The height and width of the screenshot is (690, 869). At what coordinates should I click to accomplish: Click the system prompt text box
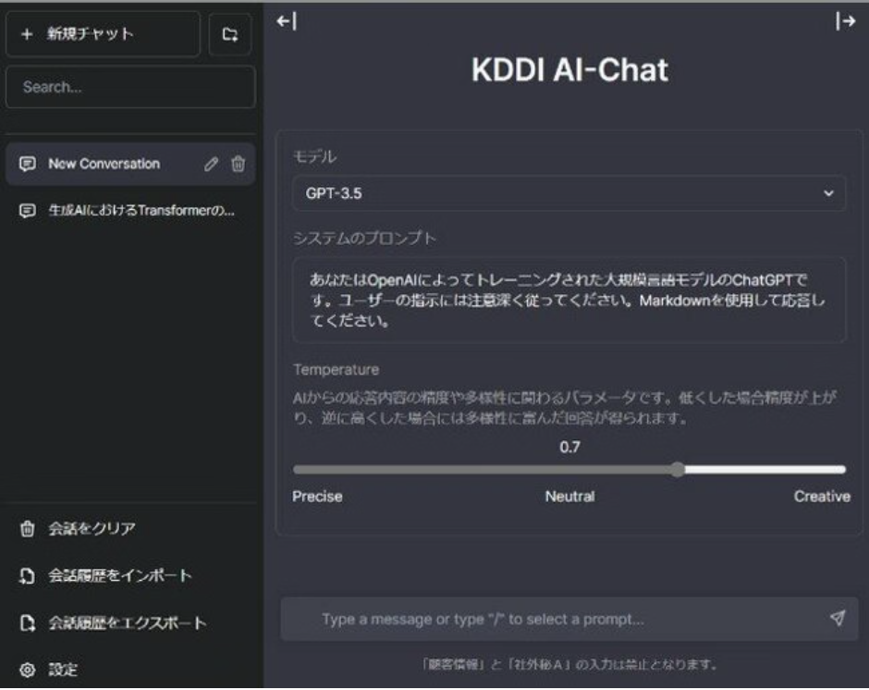point(569,300)
